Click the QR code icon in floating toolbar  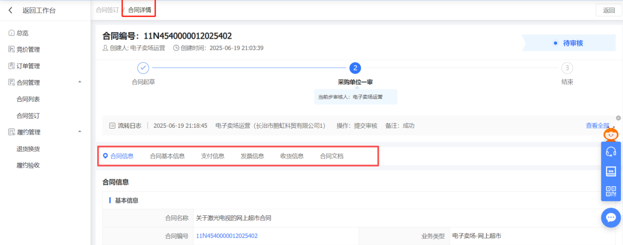pos(611,191)
